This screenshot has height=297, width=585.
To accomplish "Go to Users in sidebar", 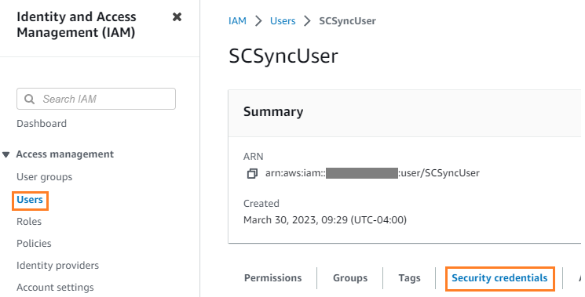I will click(x=30, y=200).
